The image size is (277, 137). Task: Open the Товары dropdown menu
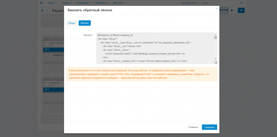(66, 3)
